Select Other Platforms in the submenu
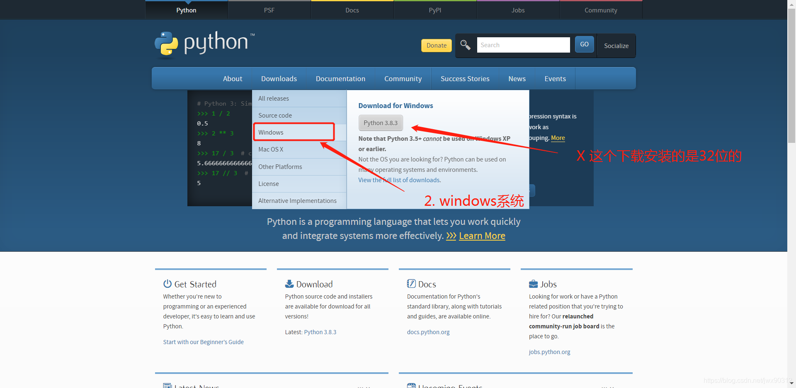 click(x=299, y=167)
